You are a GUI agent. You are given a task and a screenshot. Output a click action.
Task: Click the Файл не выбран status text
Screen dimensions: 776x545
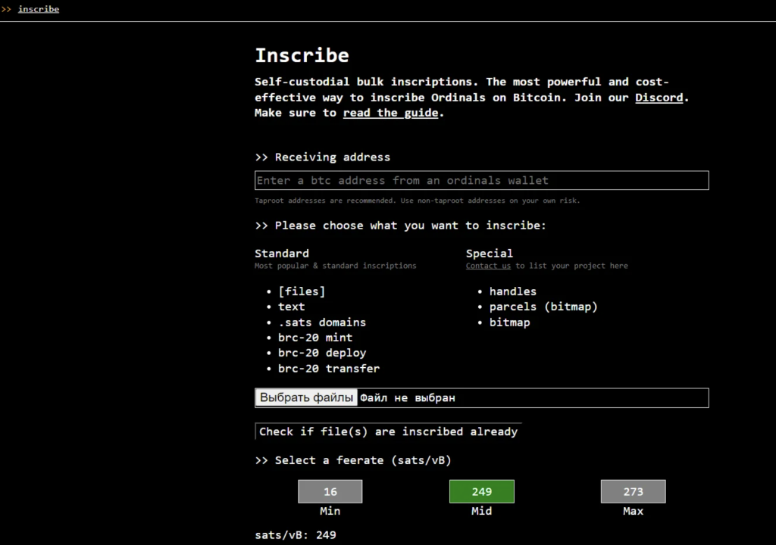pyautogui.click(x=407, y=397)
